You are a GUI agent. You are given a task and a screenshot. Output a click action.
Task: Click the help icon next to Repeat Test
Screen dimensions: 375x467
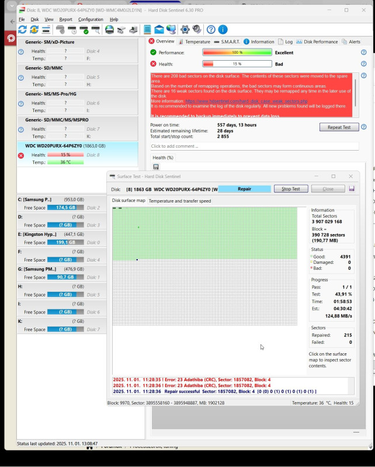click(364, 127)
